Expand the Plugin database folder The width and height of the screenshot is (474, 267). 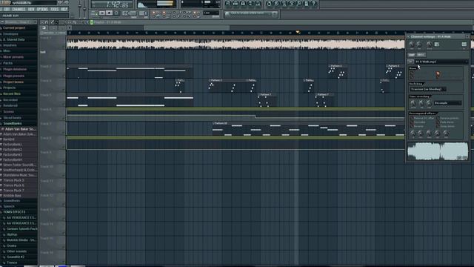click(15, 69)
